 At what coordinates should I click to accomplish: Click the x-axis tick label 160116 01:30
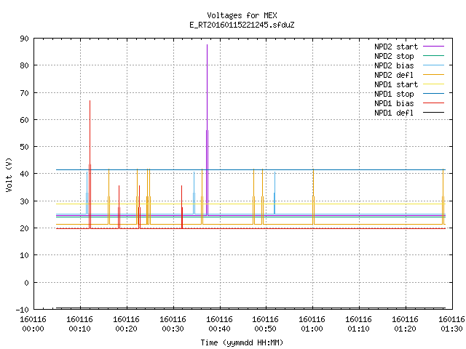pos(451,324)
